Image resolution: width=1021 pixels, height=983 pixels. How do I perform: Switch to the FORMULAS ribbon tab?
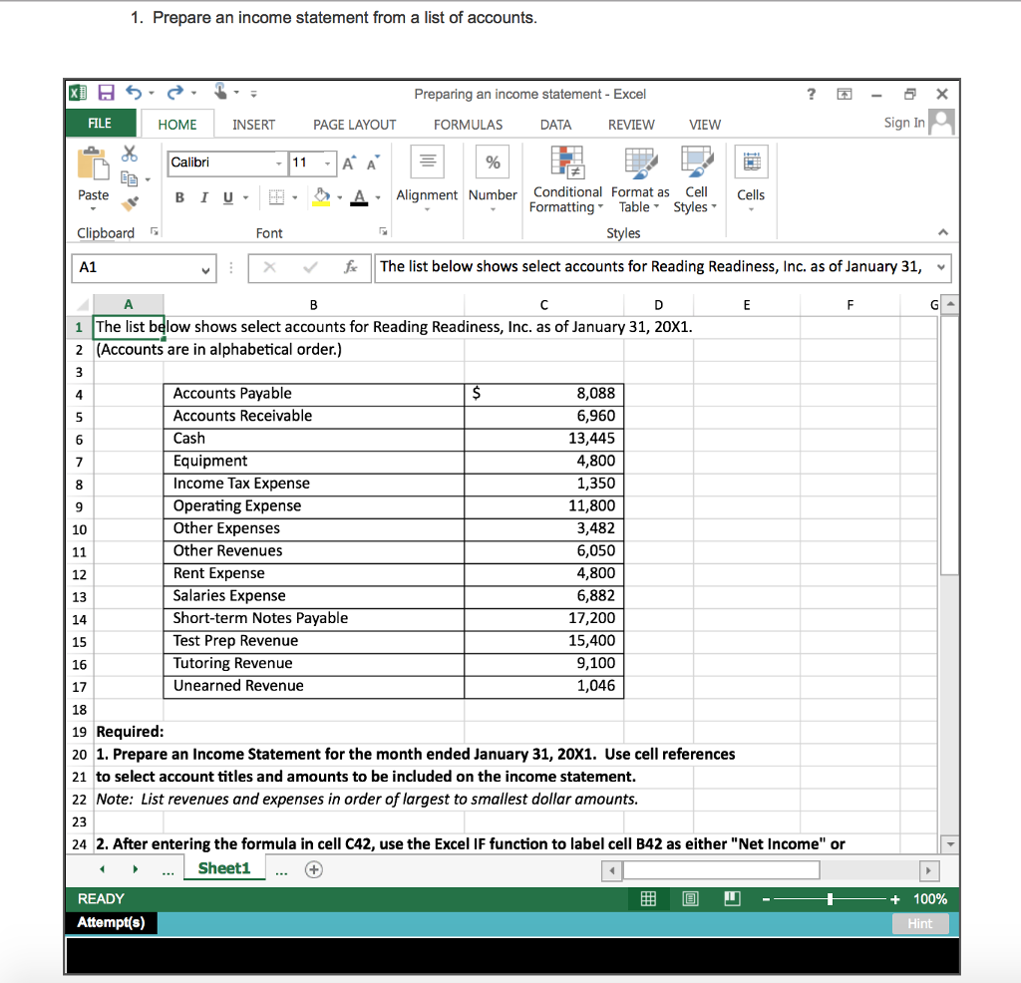pyautogui.click(x=469, y=124)
